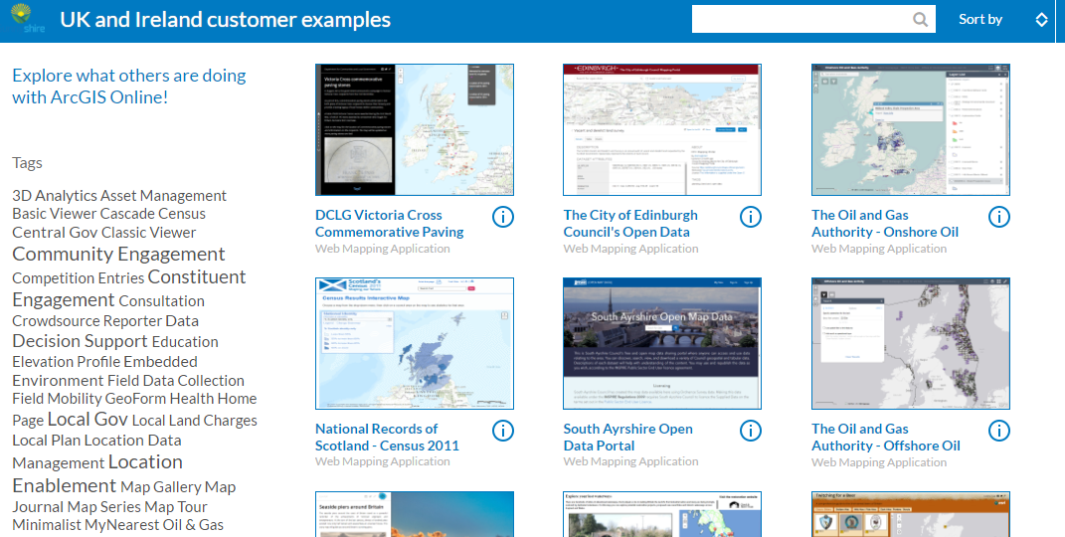Filter by MyNearest tag

[x=121, y=525]
